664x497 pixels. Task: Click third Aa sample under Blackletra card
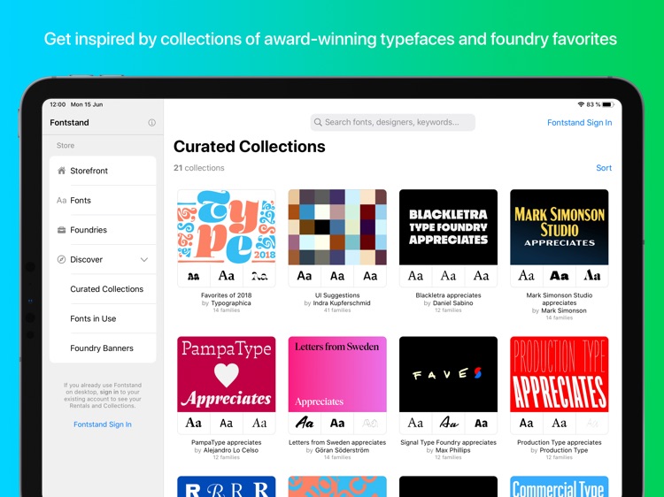pos(481,276)
